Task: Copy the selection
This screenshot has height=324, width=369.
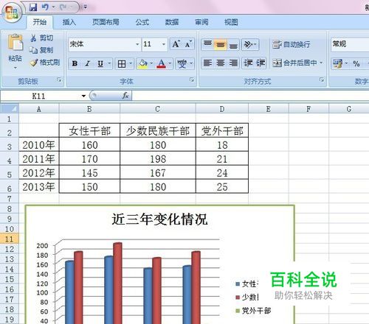Action: (x=41, y=50)
